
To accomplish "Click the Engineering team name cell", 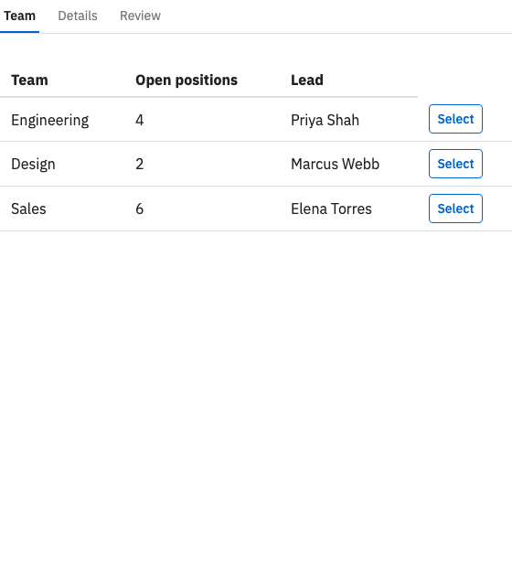I will (x=50, y=120).
